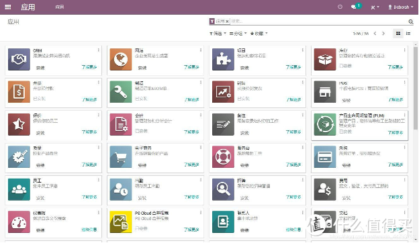Click the vertical scrollbar
419x243 pixels.
click(416, 88)
